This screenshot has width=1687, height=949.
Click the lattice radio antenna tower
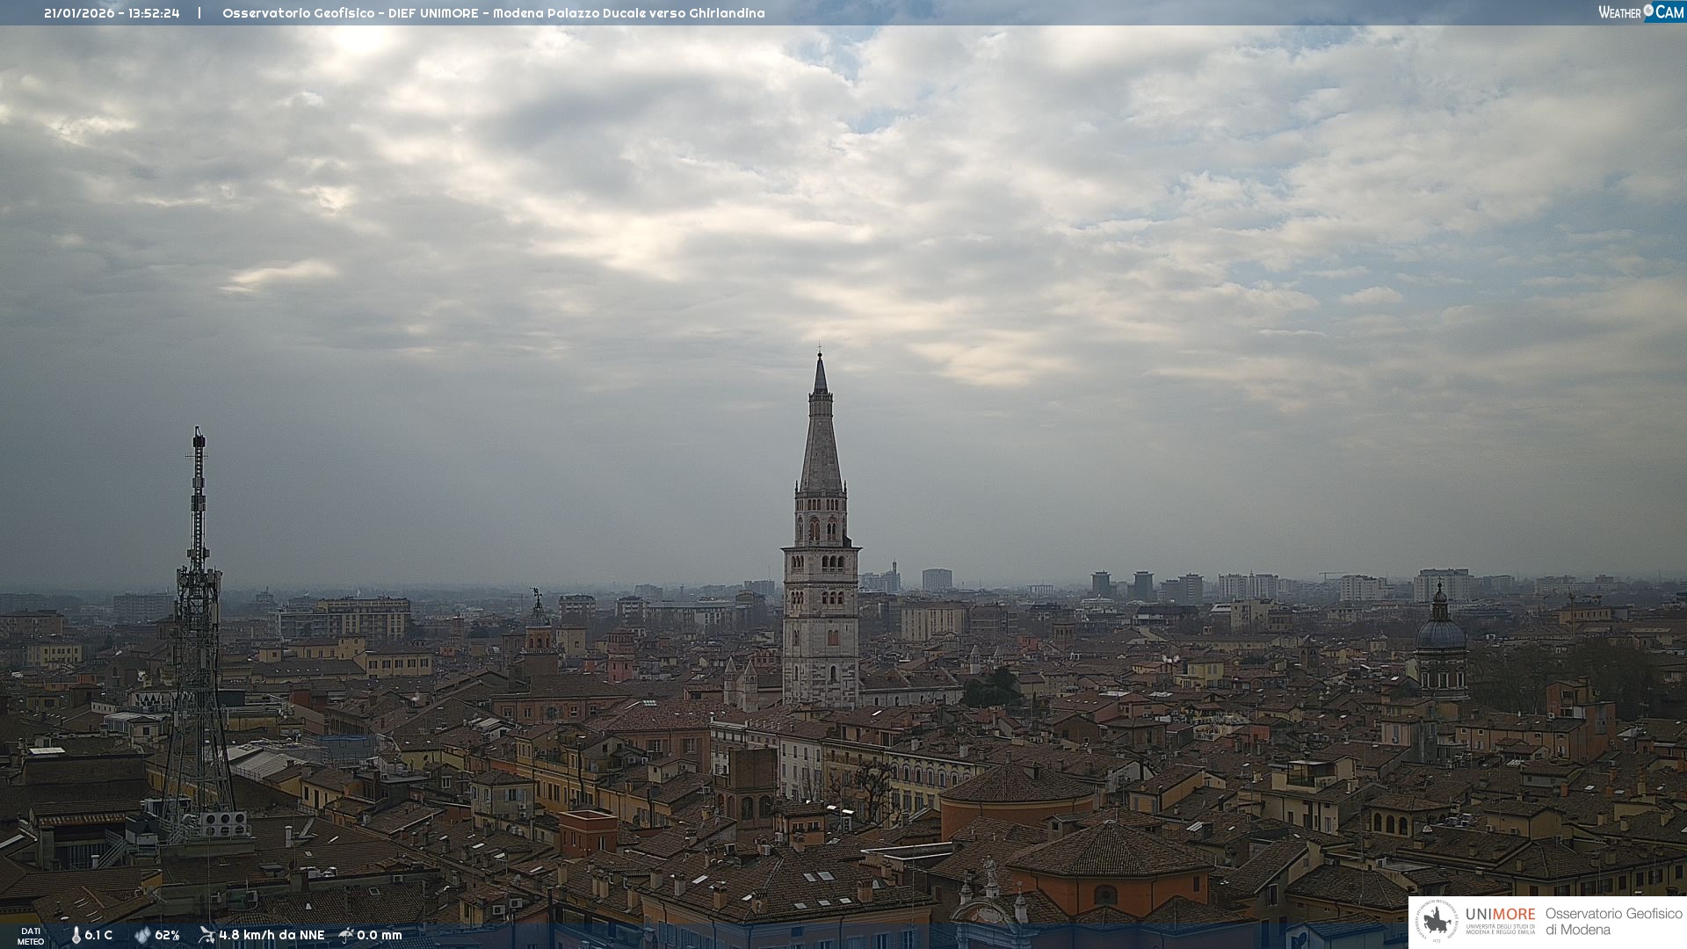(x=198, y=633)
